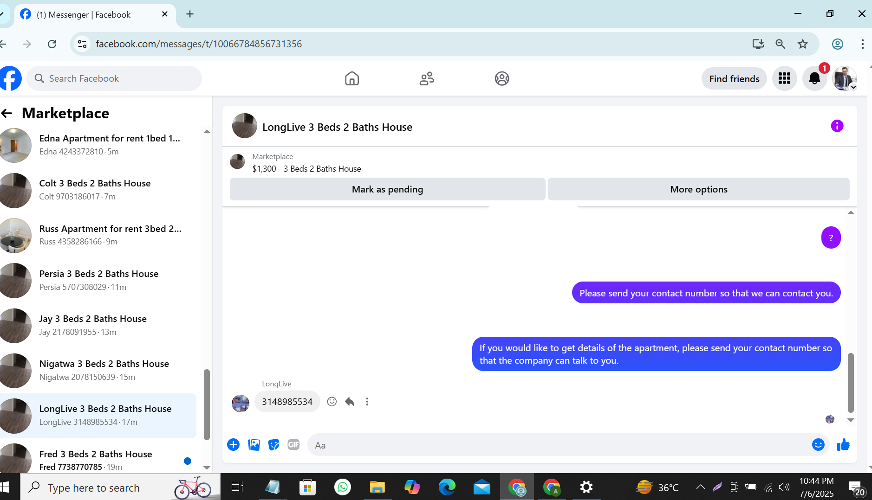
Task: Open Russ Apartment for rent conversation
Action: click(x=98, y=236)
